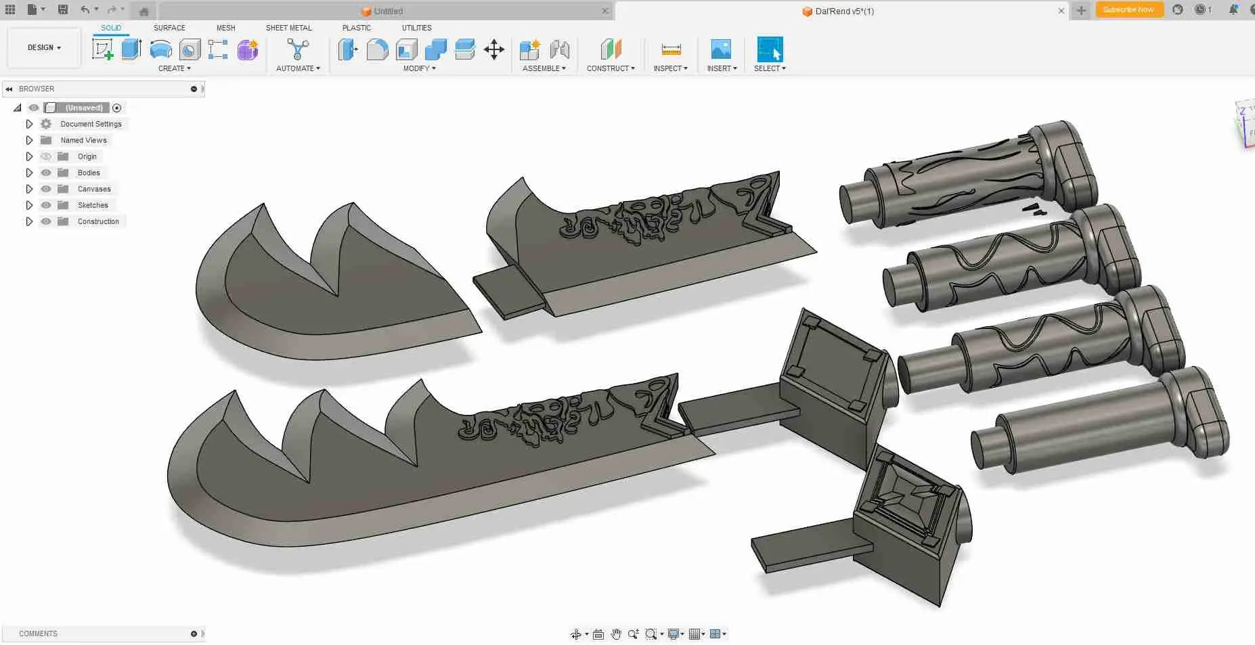Toggle visibility of the Origin folder

[x=46, y=156]
